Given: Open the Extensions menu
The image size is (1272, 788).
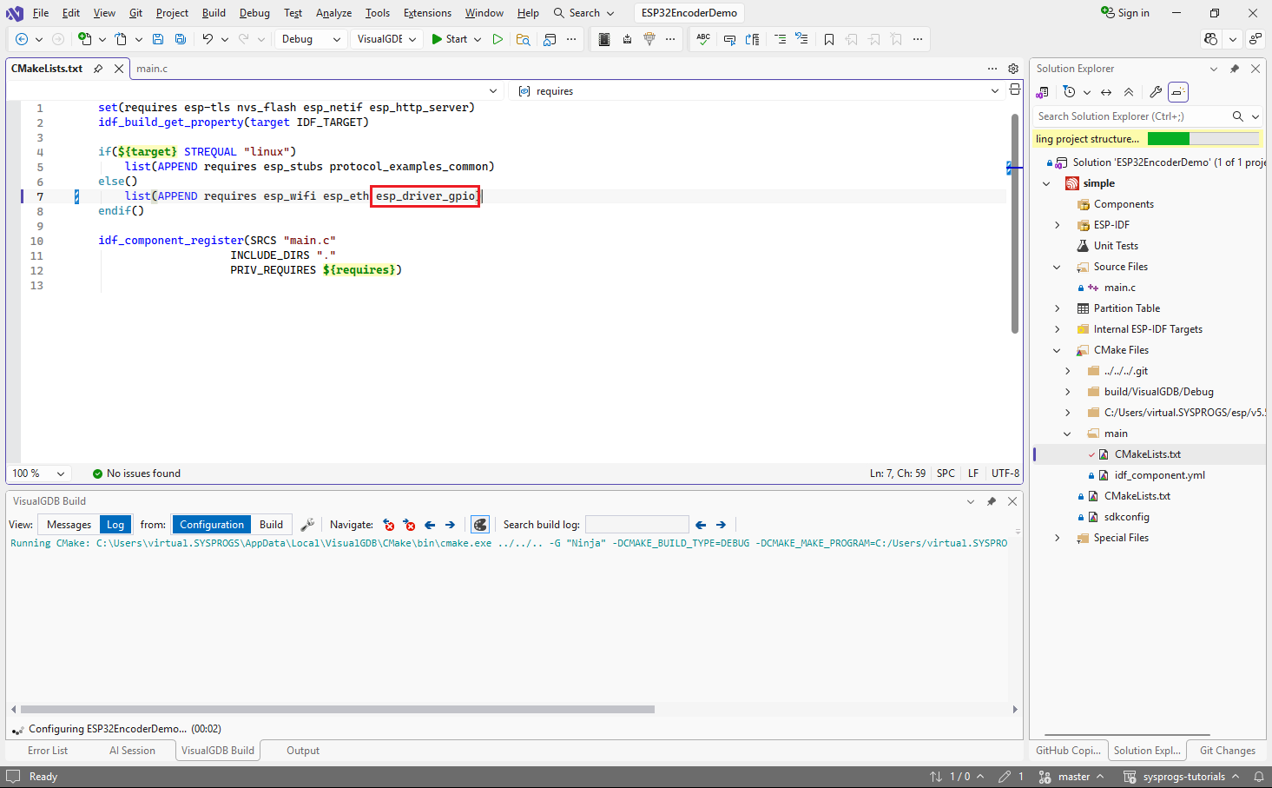Looking at the screenshot, I should (x=427, y=13).
